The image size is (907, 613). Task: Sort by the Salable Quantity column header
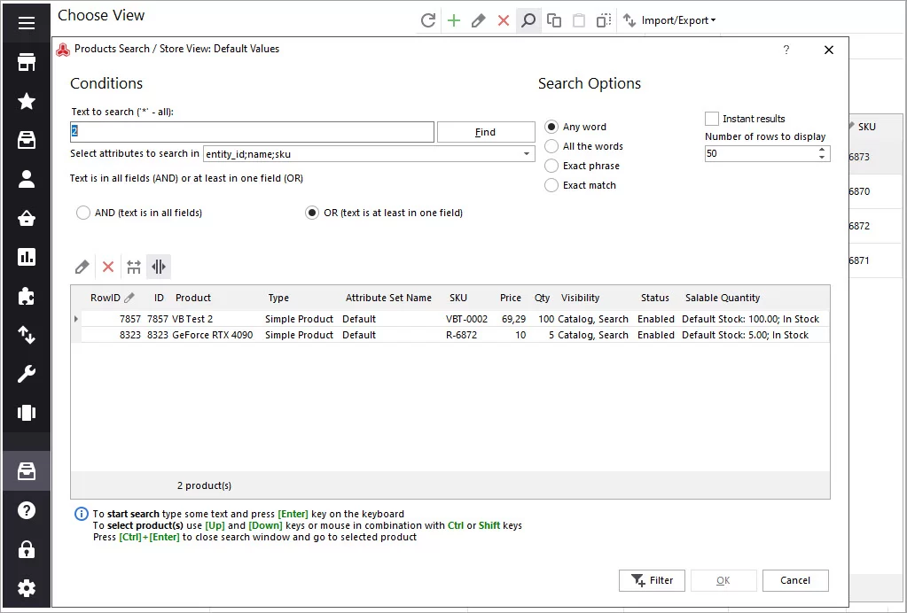[x=723, y=299]
